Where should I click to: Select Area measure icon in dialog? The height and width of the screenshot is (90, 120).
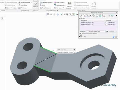pos(97,15)
